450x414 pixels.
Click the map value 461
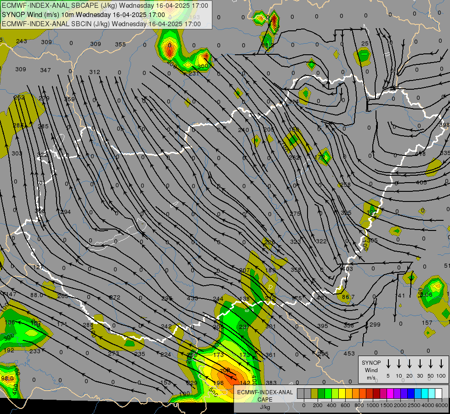coord(322,298)
